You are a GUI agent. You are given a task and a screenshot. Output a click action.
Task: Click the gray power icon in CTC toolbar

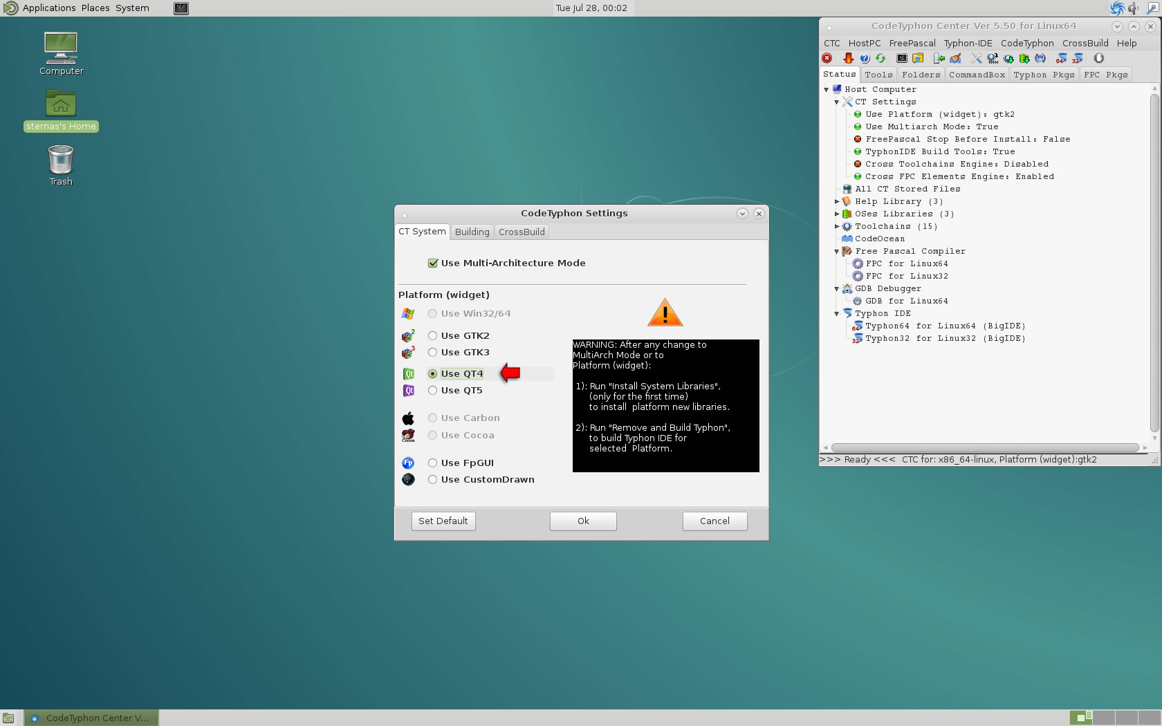pyautogui.click(x=1098, y=59)
